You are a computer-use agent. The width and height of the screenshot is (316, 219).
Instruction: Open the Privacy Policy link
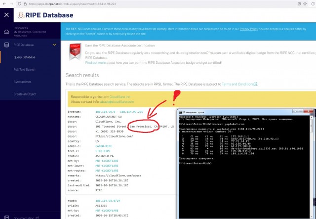point(249,29)
